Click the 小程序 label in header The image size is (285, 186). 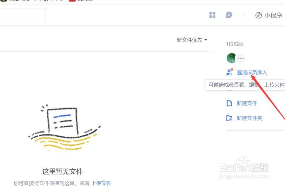pyautogui.click(x=273, y=15)
